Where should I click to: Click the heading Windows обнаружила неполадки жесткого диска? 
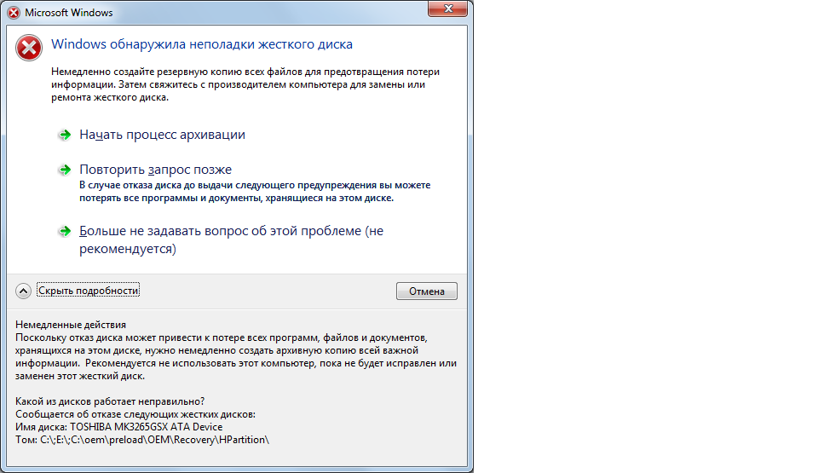tap(202, 44)
